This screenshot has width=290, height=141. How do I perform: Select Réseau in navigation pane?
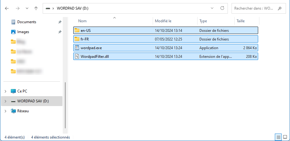click(23, 111)
